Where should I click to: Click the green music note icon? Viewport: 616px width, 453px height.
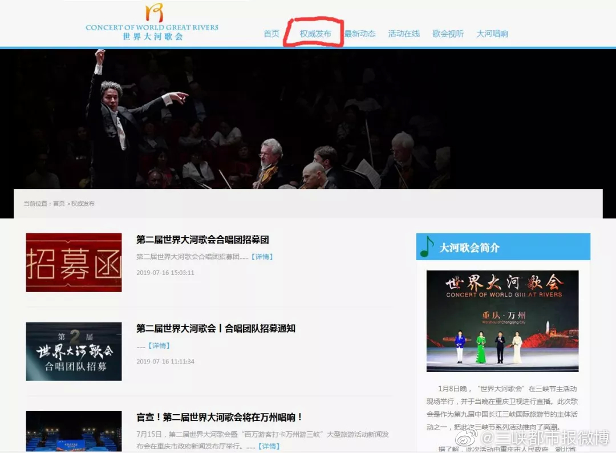[x=427, y=246]
